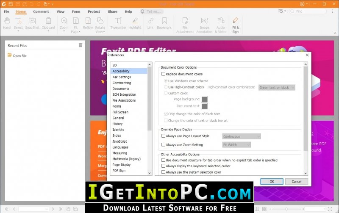Switch to the Protect tab
This screenshot has height=213, width=339.
[94, 11]
